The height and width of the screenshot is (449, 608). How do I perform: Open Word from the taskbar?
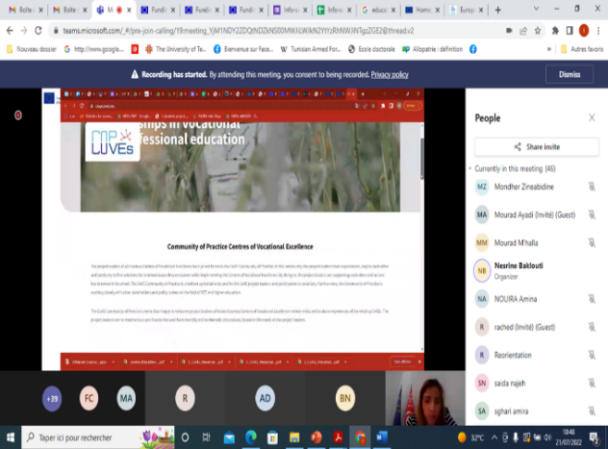click(382, 437)
